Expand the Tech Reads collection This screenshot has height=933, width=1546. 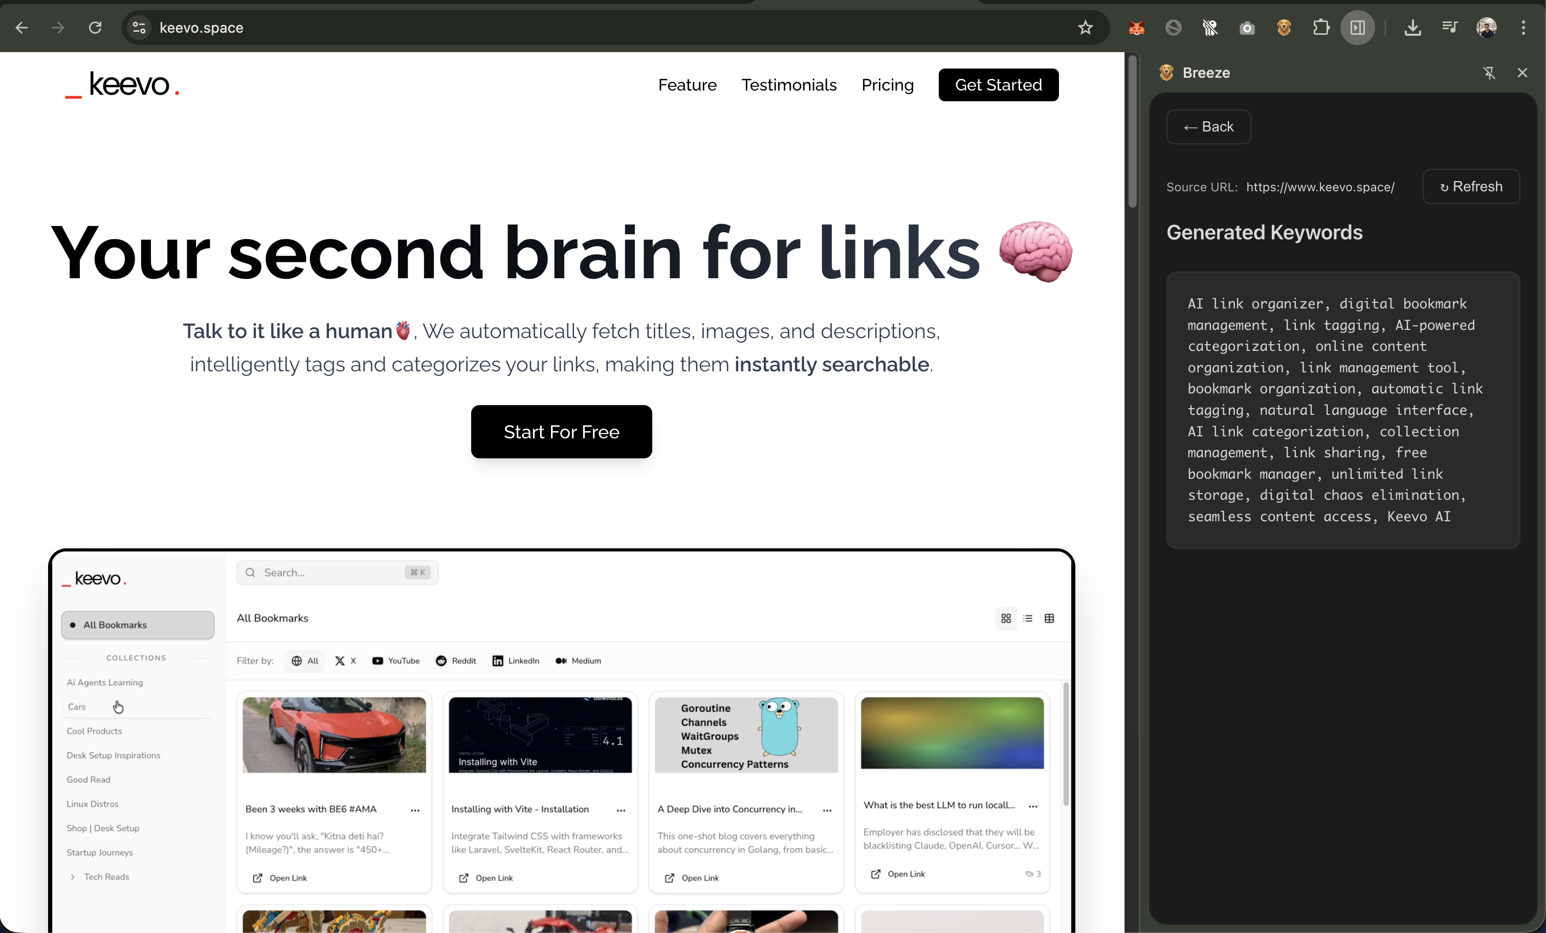[73, 877]
